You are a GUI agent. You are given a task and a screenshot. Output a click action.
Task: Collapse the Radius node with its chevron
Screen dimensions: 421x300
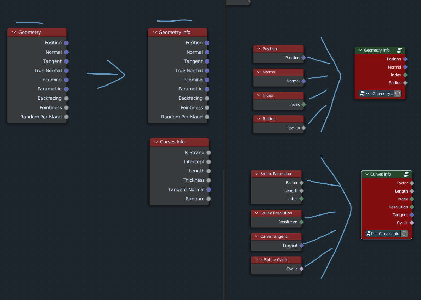pos(258,119)
